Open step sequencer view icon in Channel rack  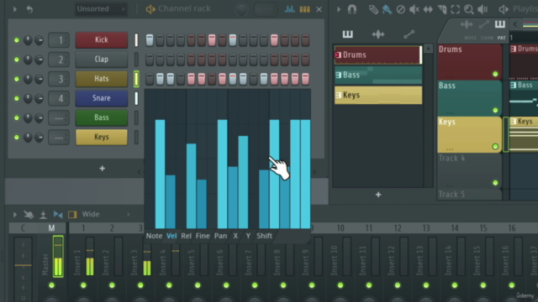[x=304, y=9]
